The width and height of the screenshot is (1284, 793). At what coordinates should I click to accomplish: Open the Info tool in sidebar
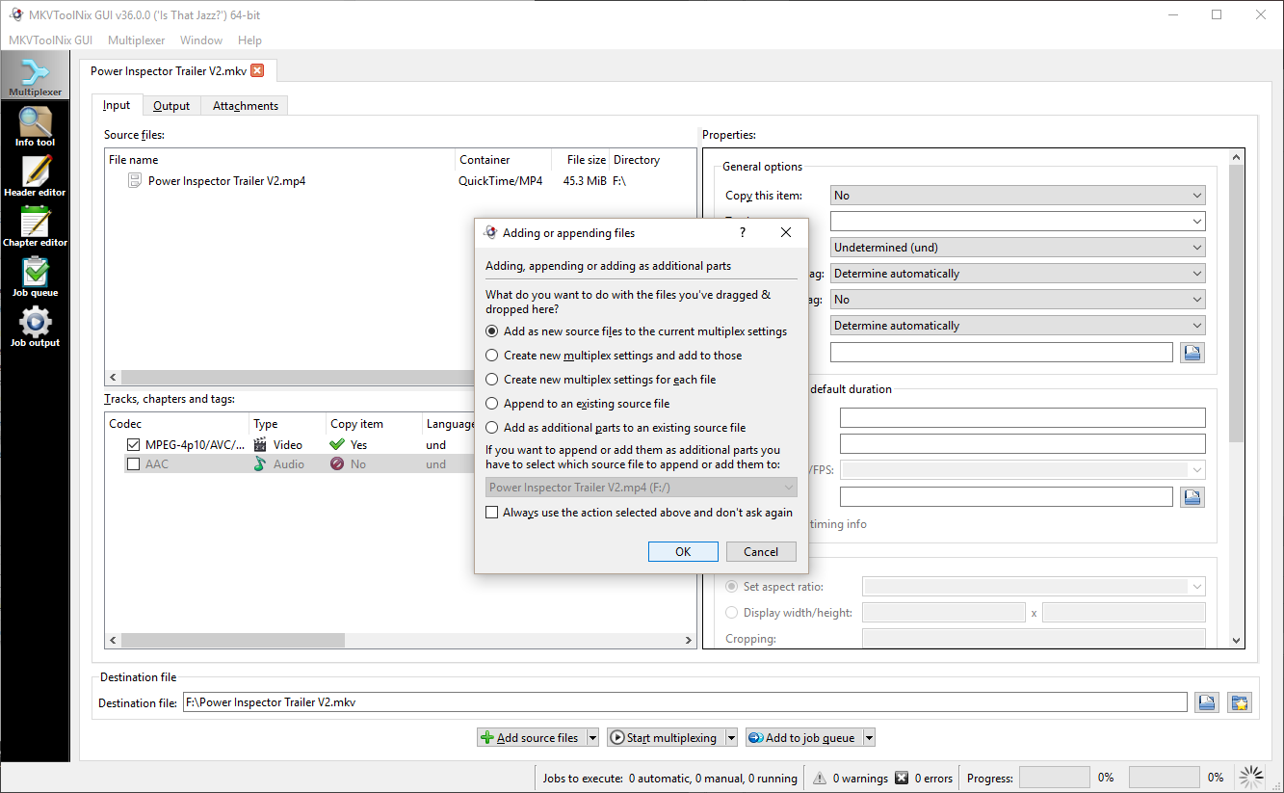point(35,126)
